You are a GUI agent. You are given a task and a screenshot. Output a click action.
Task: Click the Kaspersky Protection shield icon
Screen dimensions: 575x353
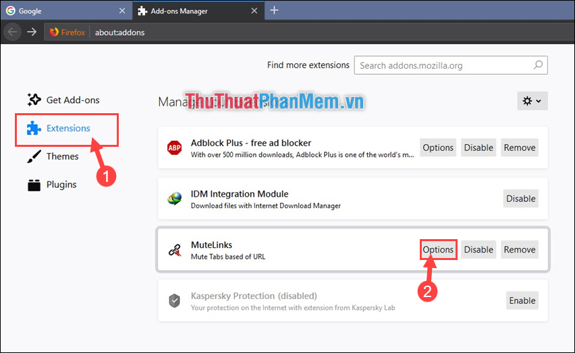point(174,300)
